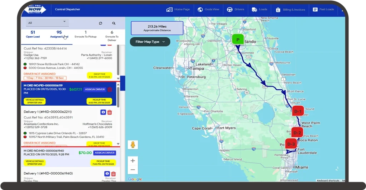This screenshot has height=190, width=366.
Task: Go to Billing & Invoices in navigation
Action: 290,10
